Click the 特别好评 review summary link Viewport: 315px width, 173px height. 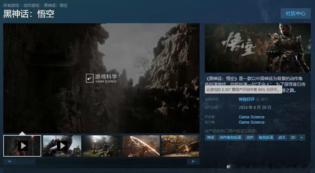(247, 99)
